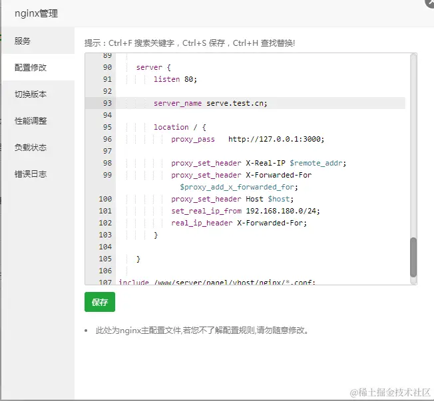This screenshot has width=434, height=401.
Task: Click the proxy_pass keyword
Action: [193, 139]
